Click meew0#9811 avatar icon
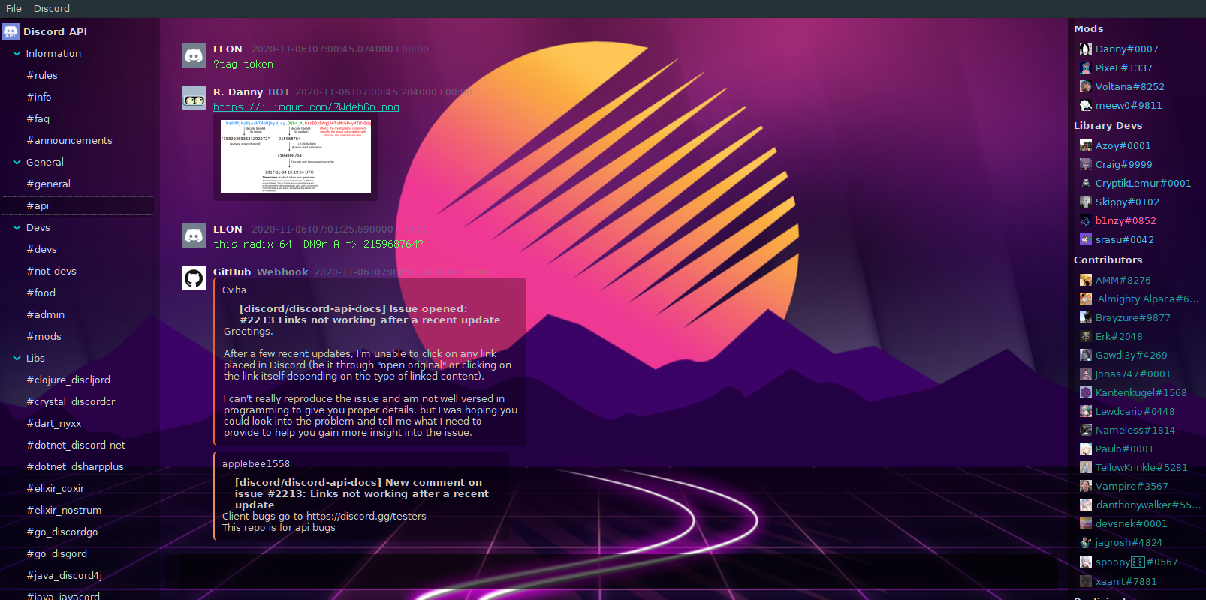This screenshot has height=600, width=1206. tap(1086, 105)
